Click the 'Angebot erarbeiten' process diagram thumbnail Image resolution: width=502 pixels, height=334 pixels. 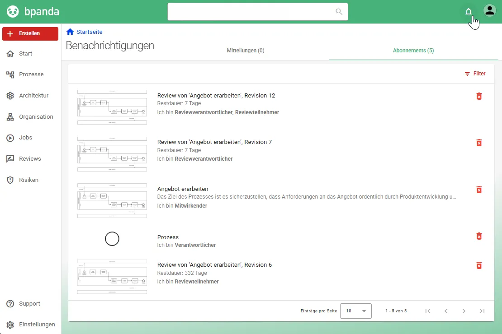coord(112,201)
